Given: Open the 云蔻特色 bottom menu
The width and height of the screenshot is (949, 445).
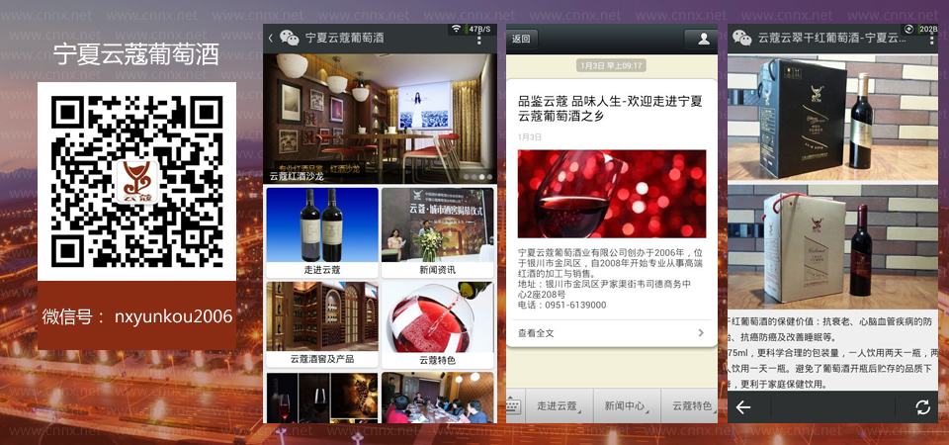Looking at the screenshot, I should 690,405.
